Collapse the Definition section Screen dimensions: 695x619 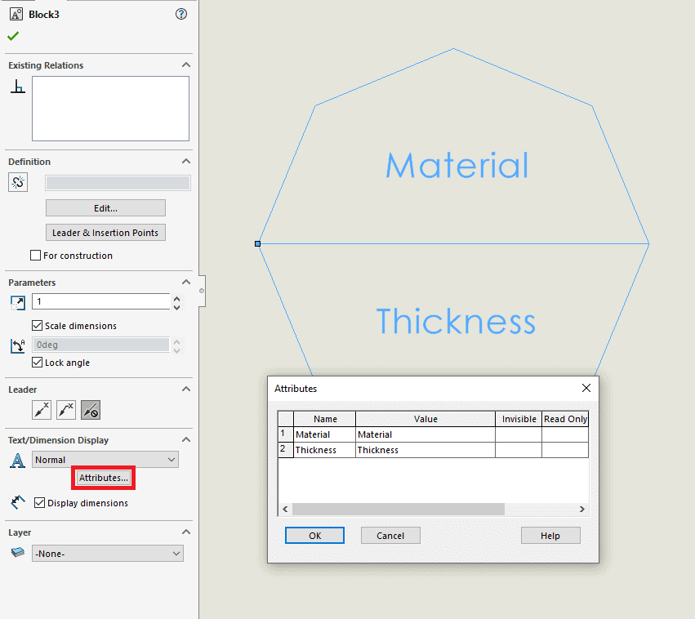[186, 162]
